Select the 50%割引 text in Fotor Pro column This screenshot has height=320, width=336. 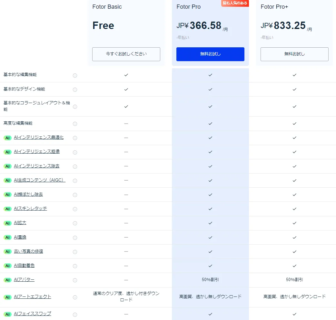click(210, 279)
